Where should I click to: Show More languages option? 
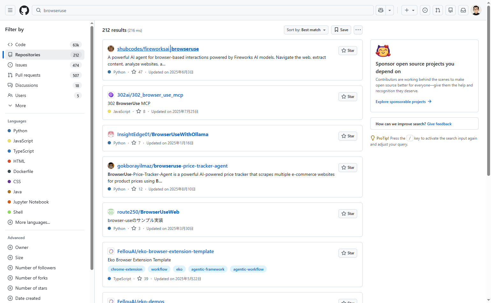click(45, 222)
